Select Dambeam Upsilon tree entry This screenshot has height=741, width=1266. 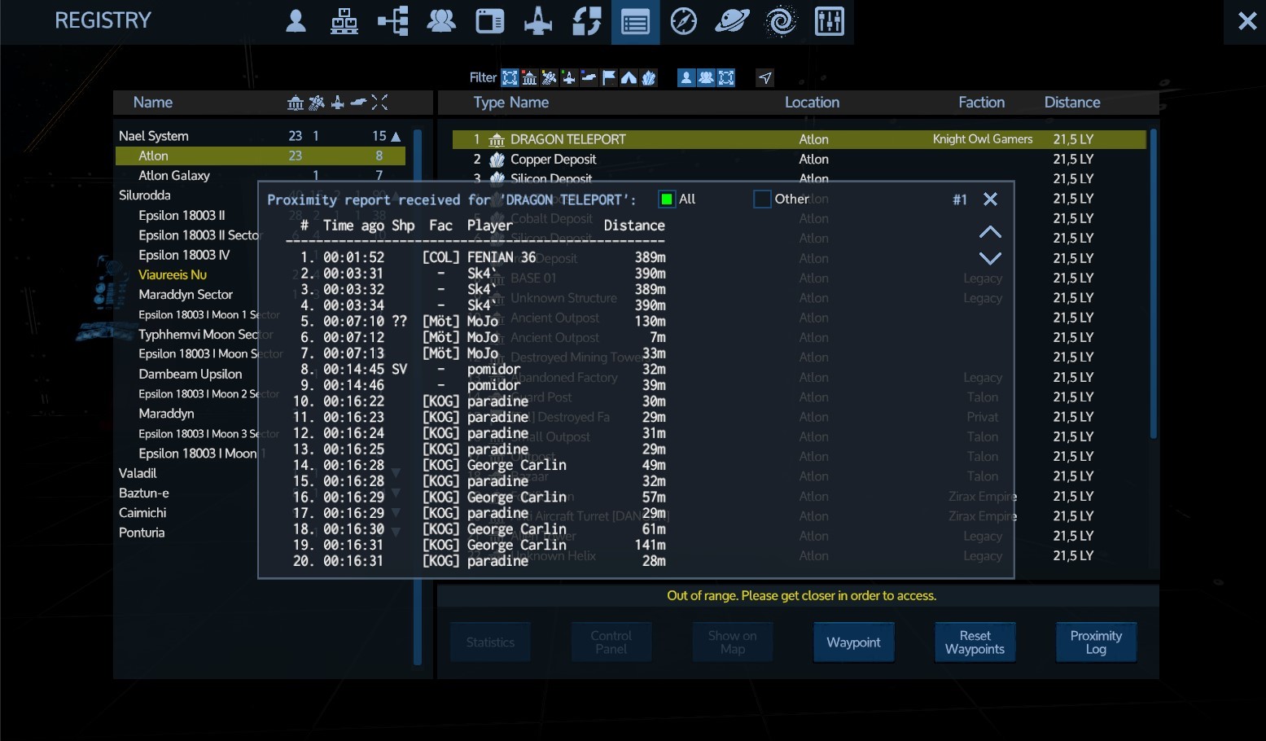pyautogui.click(x=191, y=374)
